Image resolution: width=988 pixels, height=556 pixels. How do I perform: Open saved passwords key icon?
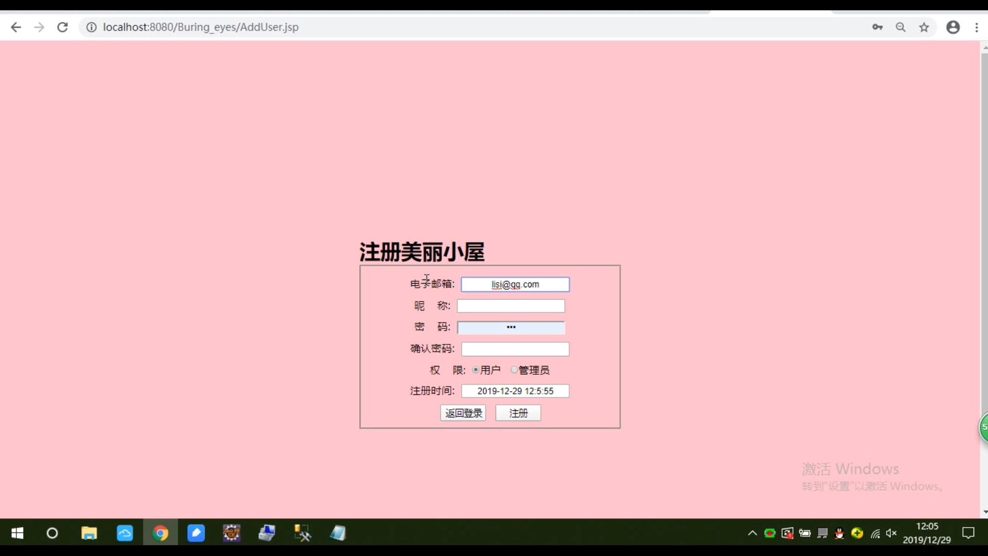[877, 27]
